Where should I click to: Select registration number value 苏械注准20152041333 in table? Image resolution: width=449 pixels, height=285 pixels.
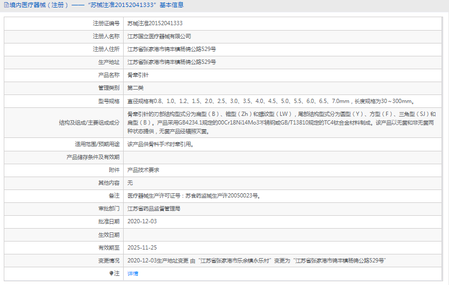tap(155, 24)
